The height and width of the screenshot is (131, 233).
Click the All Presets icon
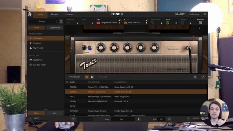point(31,38)
